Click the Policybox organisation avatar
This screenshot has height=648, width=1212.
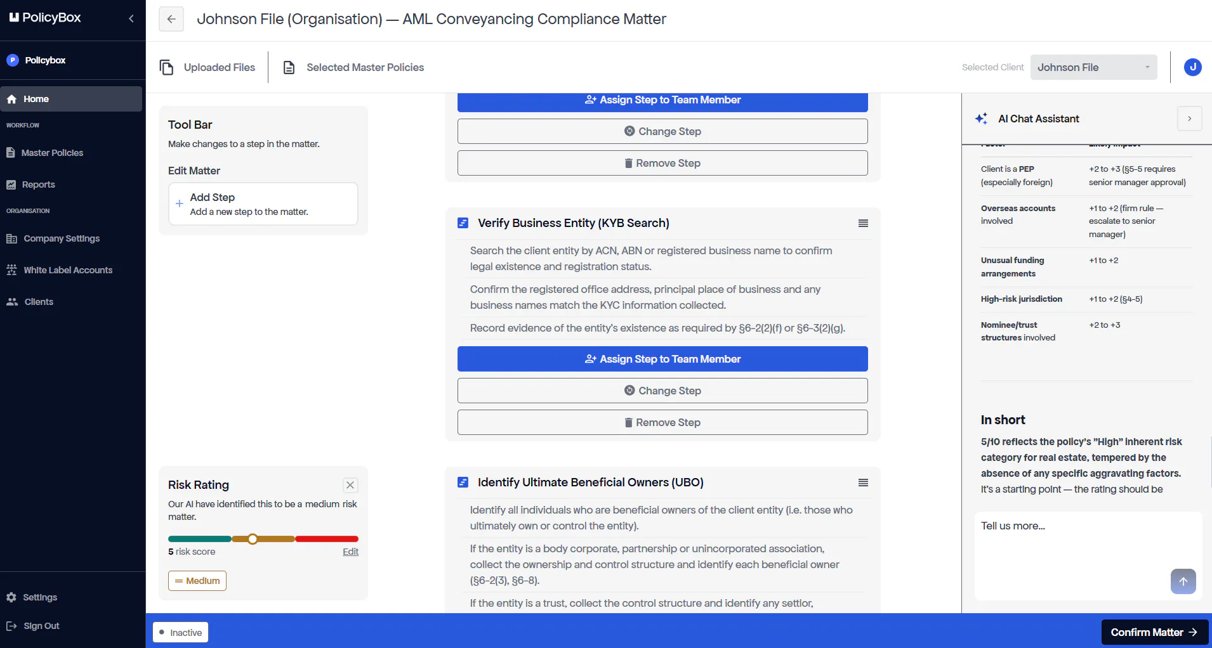(13, 60)
